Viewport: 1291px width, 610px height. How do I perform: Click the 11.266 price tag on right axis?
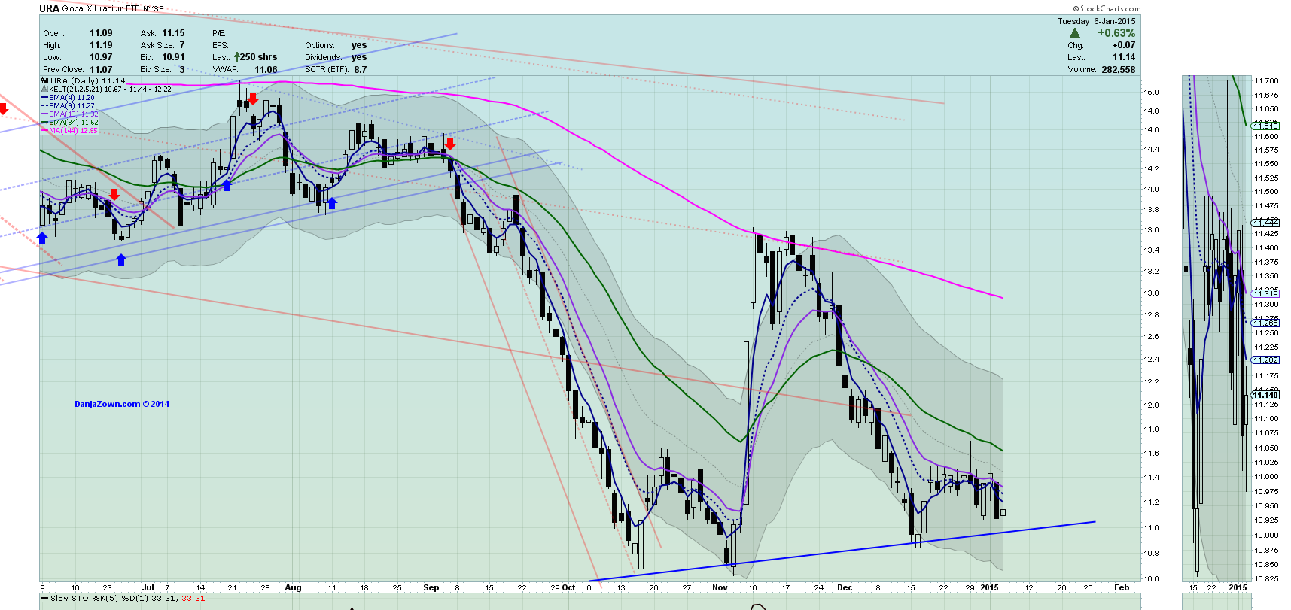click(1265, 323)
